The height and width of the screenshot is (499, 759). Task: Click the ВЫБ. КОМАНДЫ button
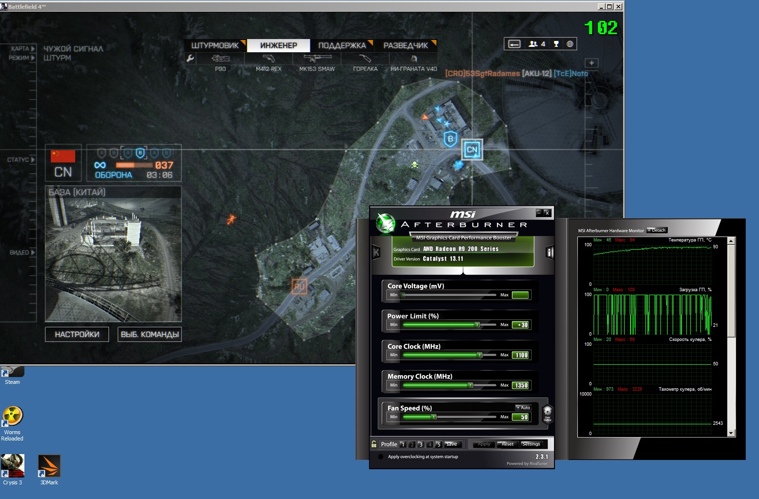coord(150,334)
